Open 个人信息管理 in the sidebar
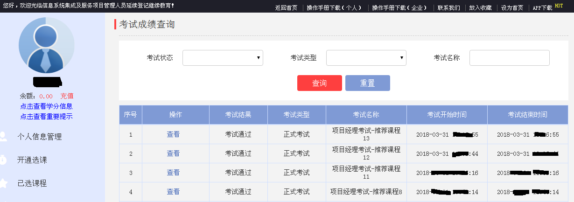The image size is (574, 202). [40, 137]
